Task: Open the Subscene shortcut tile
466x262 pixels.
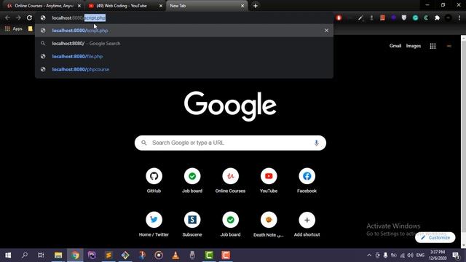Action: click(192, 223)
